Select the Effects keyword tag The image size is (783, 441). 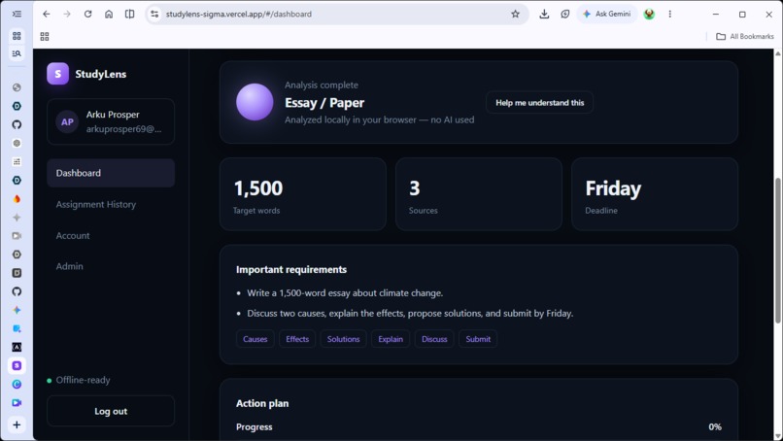click(x=297, y=339)
